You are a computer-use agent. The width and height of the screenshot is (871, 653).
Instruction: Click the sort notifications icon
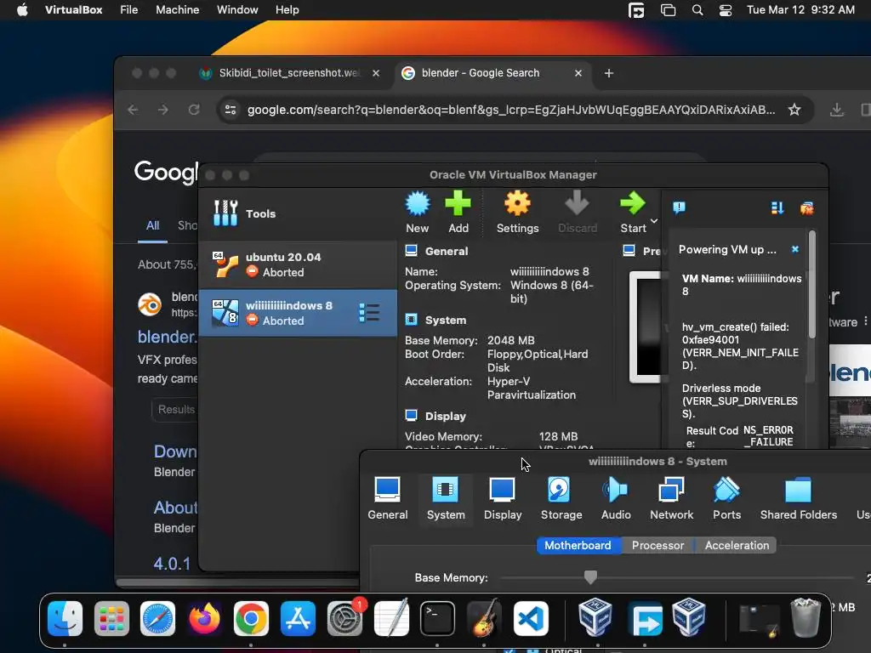777,208
